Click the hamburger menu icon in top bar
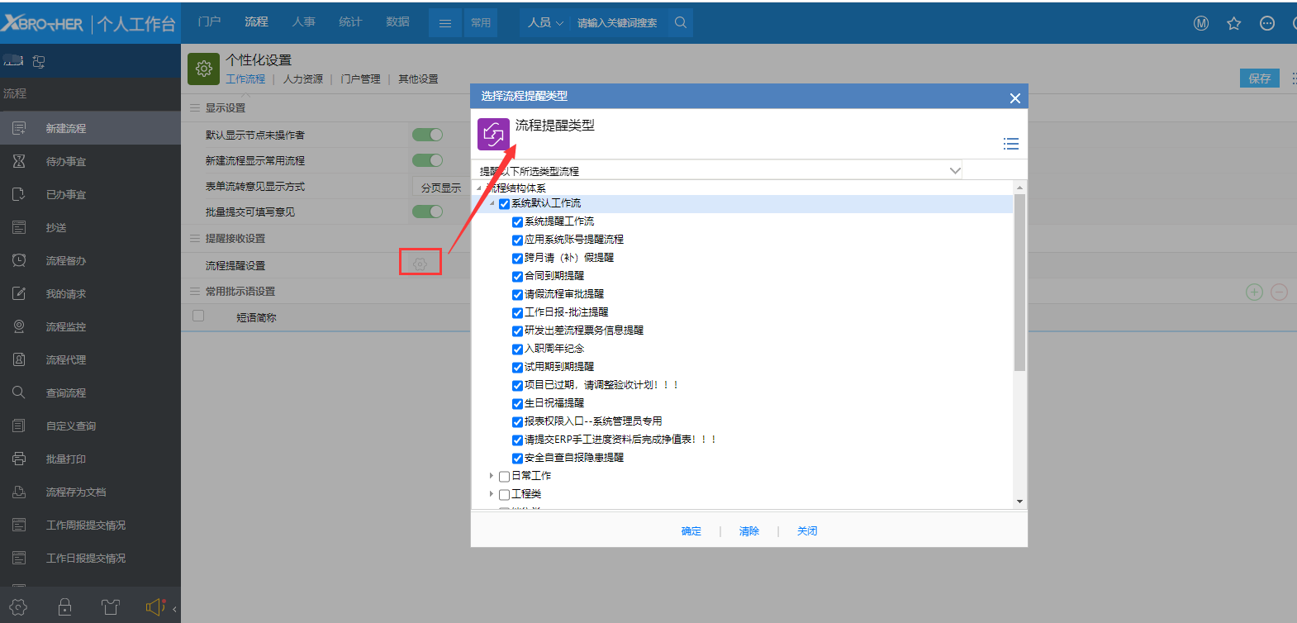 tap(444, 23)
